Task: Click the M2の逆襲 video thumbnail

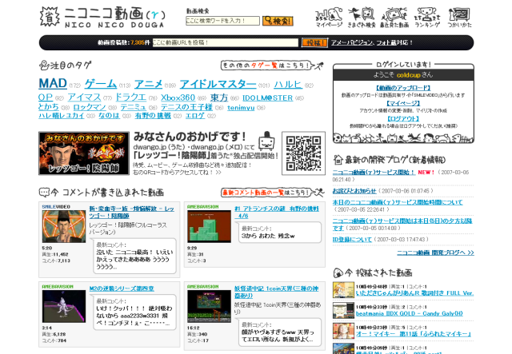Action: 64,306
